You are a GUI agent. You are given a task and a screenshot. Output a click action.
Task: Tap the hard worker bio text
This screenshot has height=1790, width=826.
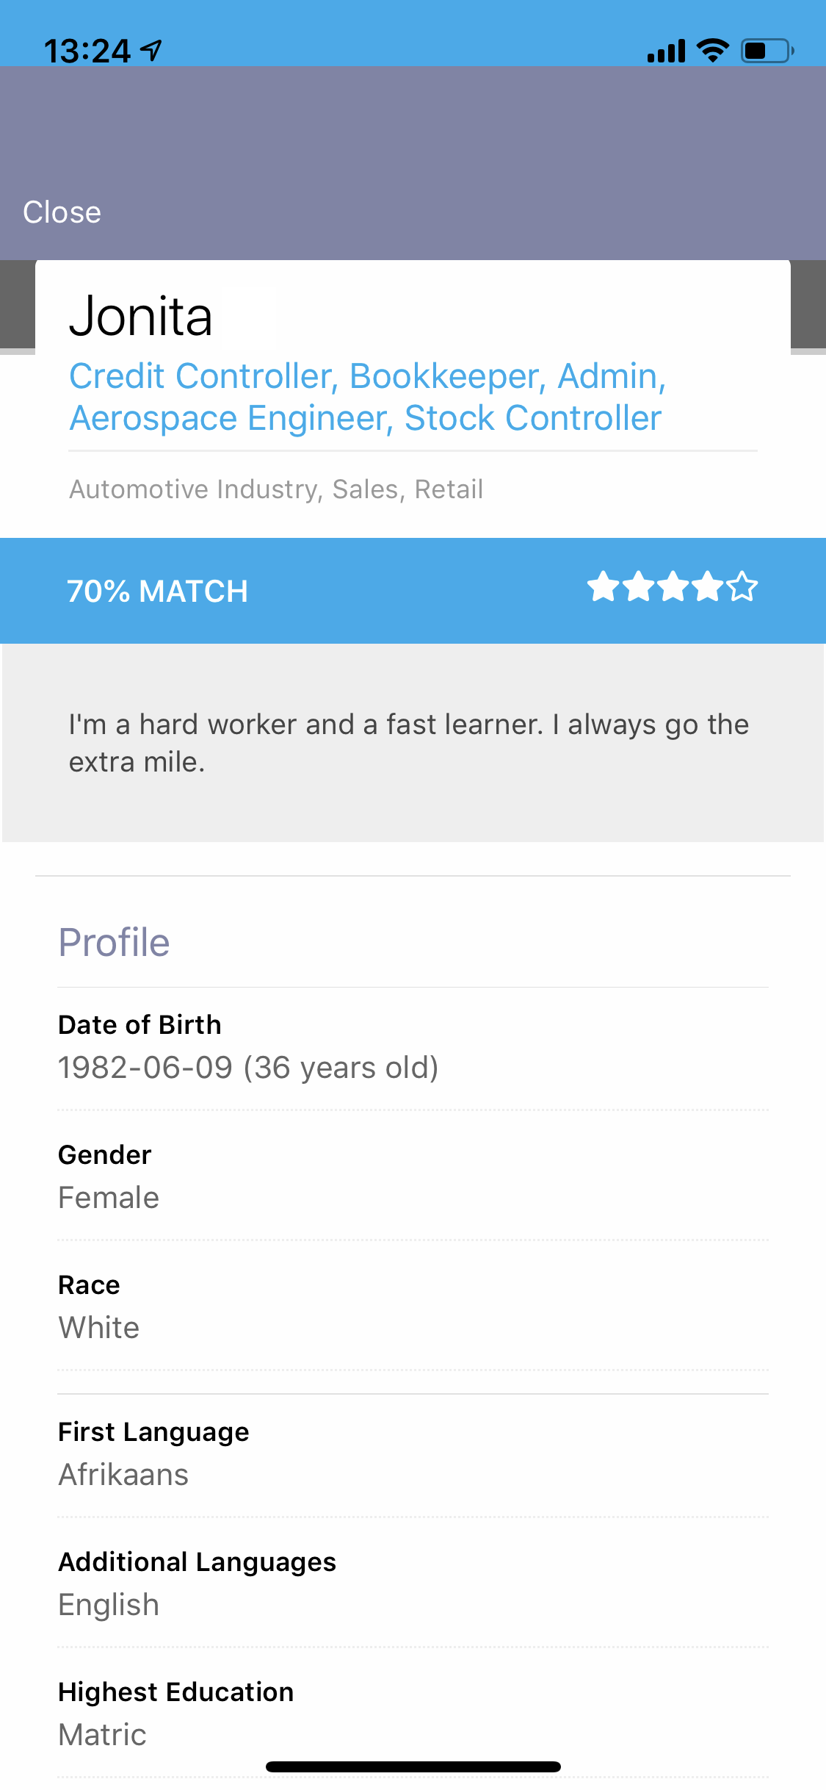pos(408,743)
